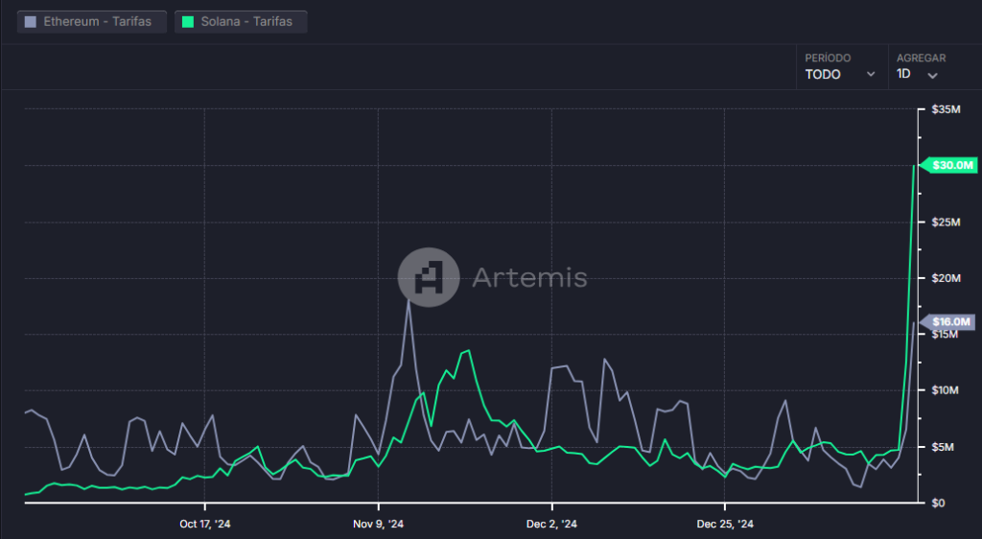The image size is (982, 539).
Task: Click the $10M y-axis label
Action: pyautogui.click(x=945, y=390)
